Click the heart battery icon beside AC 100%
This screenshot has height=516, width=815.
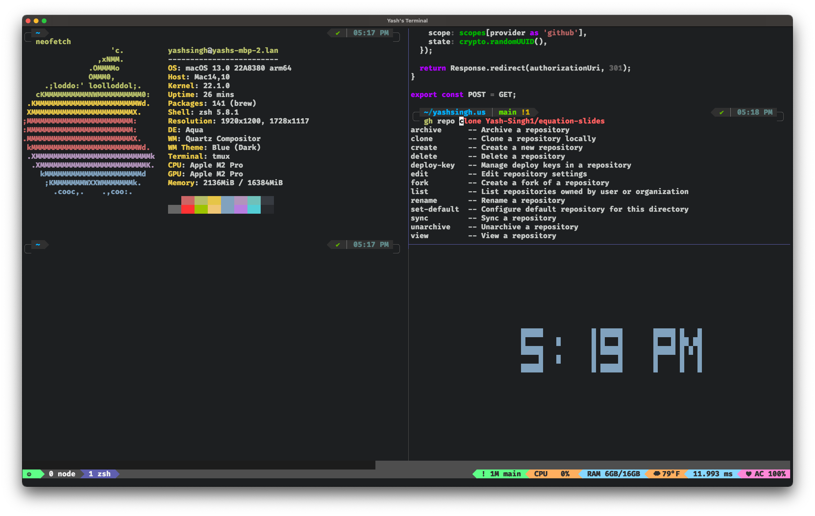pos(748,474)
